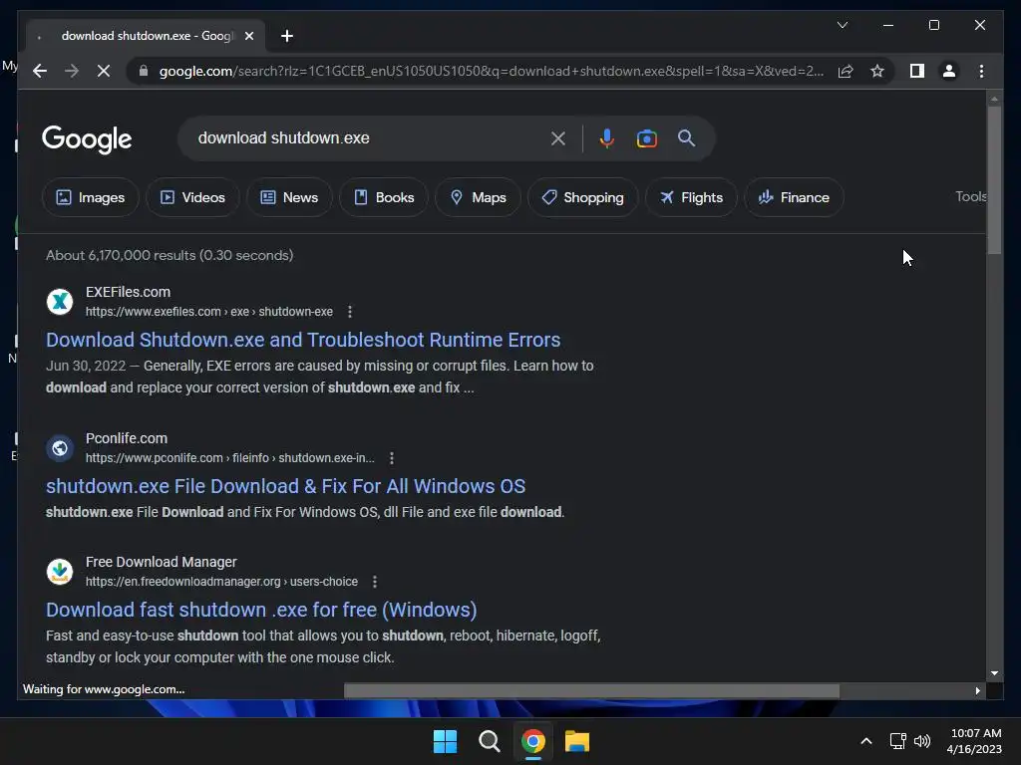
Task: Filter results by Flights
Action: (x=691, y=197)
